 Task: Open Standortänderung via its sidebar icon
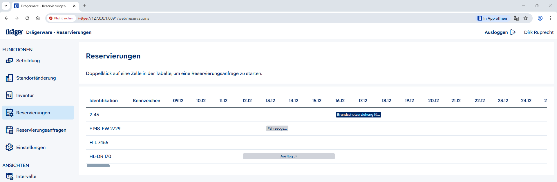tap(9, 78)
